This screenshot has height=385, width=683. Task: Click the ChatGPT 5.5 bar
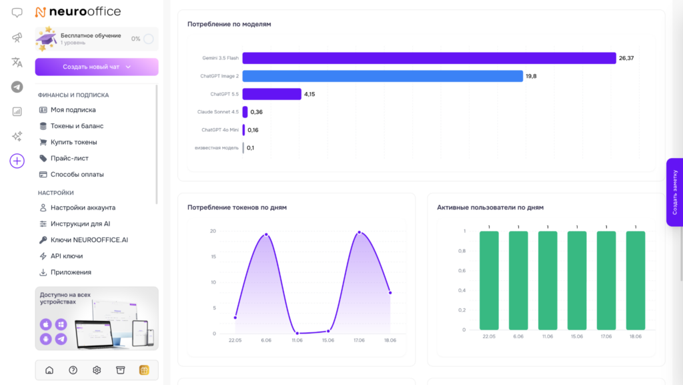[272, 94]
